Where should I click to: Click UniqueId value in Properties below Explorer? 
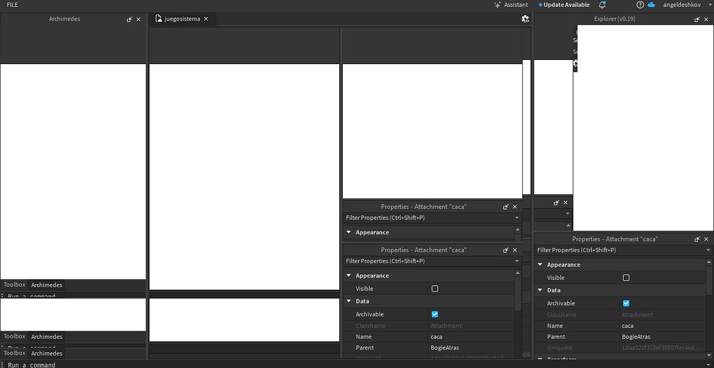point(662,348)
